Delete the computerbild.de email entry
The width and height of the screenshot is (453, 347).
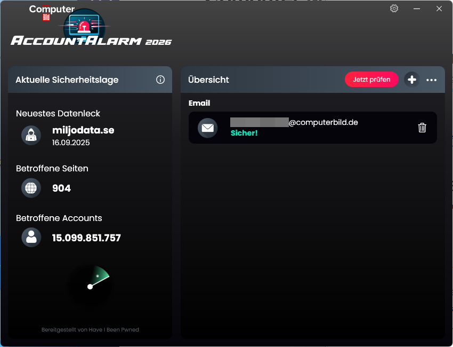click(422, 128)
